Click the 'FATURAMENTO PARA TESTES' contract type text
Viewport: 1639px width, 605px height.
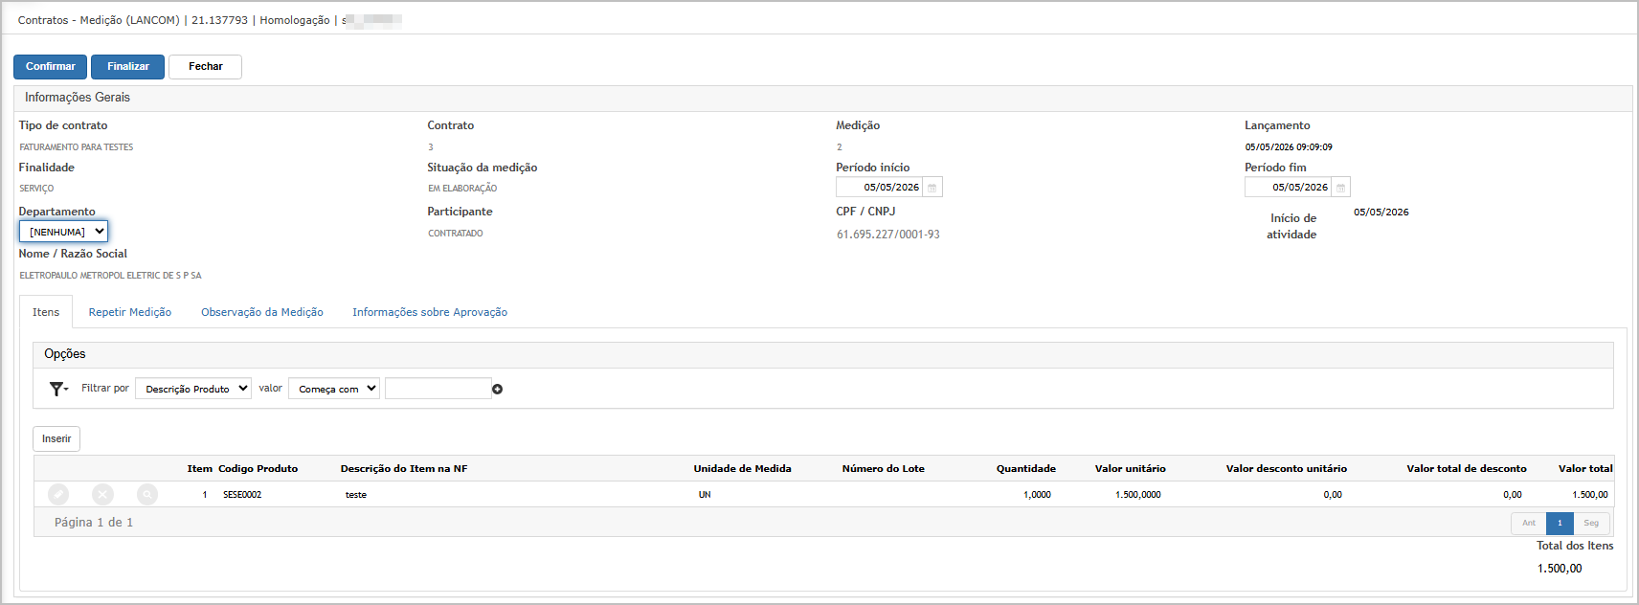[77, 147]
